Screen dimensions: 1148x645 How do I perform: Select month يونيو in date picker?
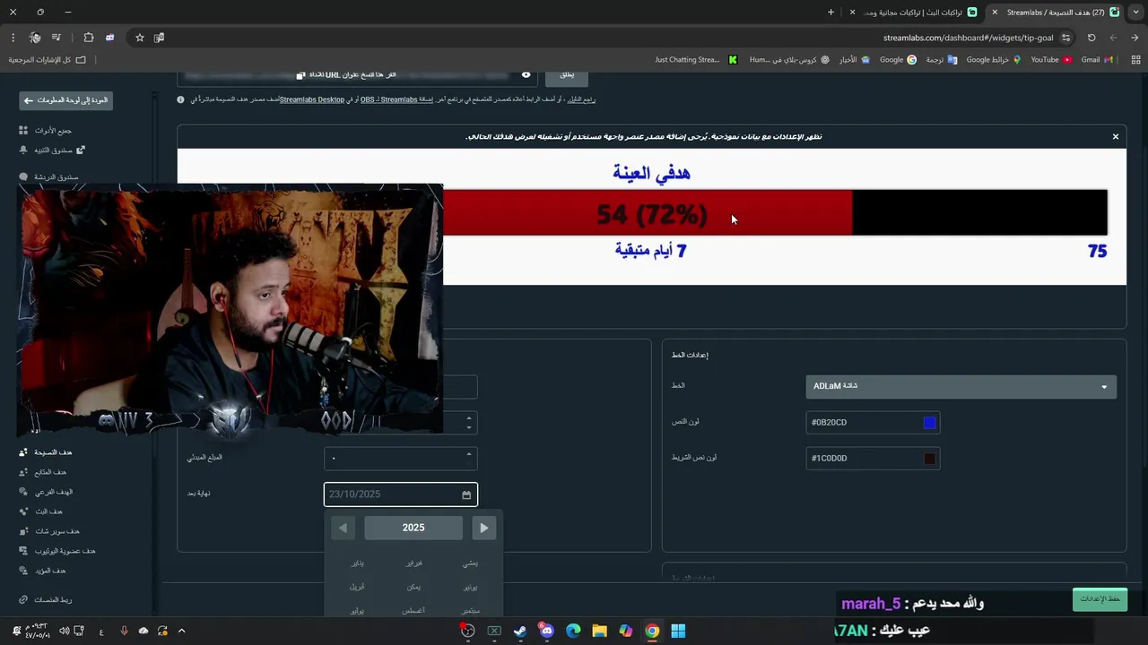coord(470,587)
